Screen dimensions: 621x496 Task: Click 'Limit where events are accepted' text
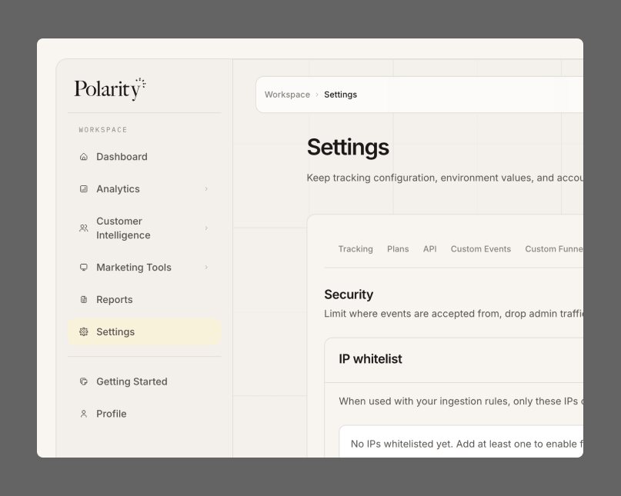pos(453,314)
